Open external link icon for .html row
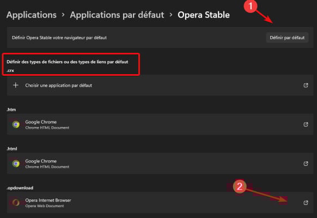317x218 pixels. coord(306,163)
